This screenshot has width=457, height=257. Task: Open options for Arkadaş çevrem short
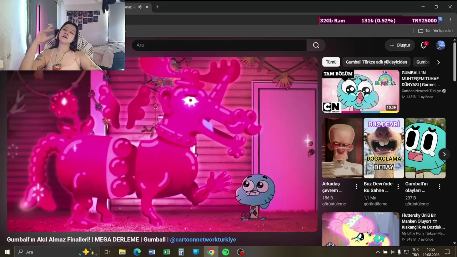(x=356, y=187)
